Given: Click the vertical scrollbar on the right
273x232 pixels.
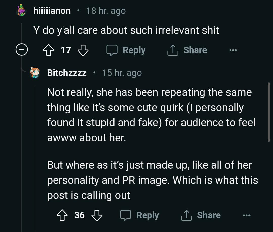Looking at the screenshot, I should tap(269, 112).
